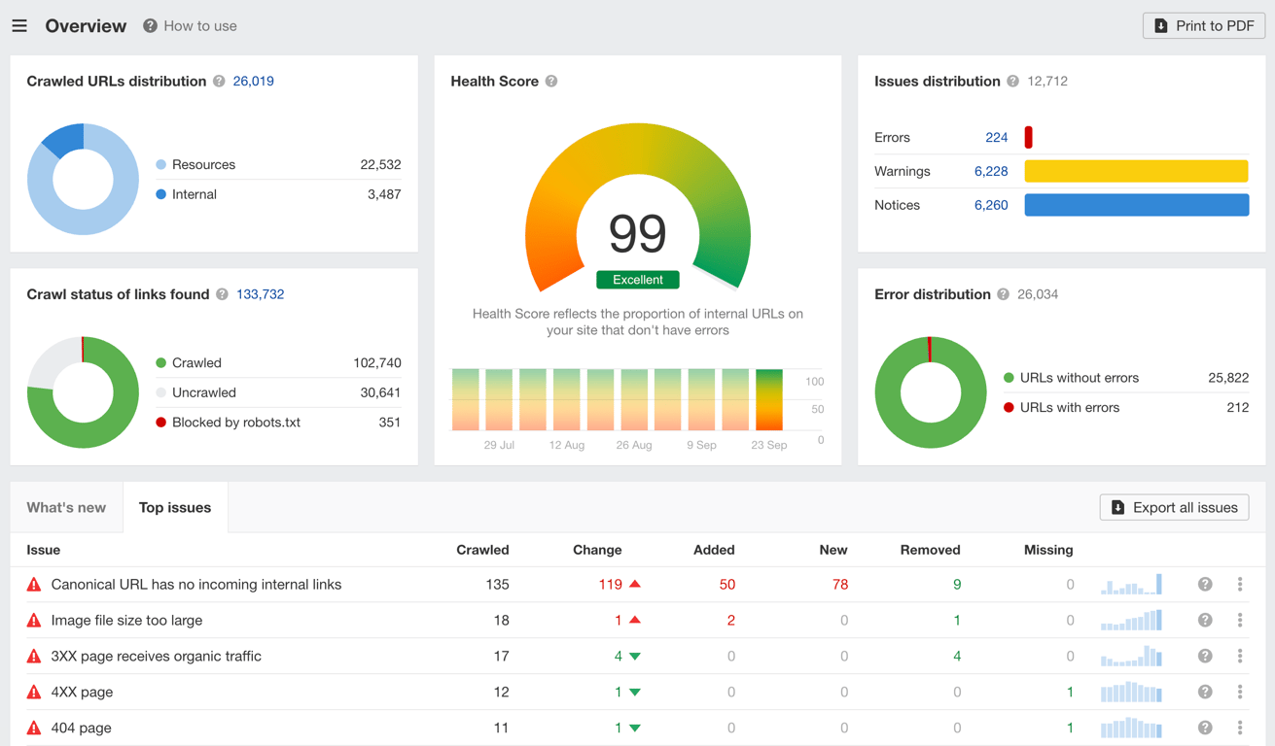Open actions menu for "3XX page receives organic traffic"
This screenshot has height=746, width=1275.
click(x=1240, y=656)
